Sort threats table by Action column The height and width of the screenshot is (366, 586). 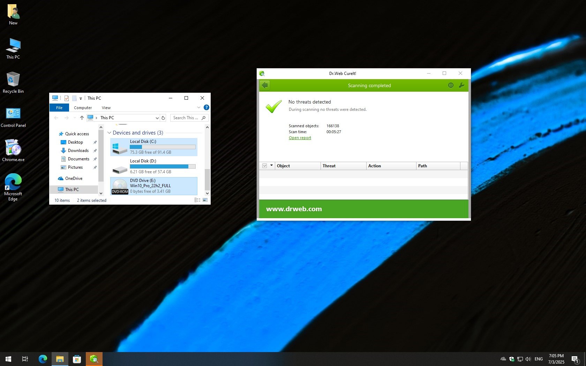coord(391,166)
